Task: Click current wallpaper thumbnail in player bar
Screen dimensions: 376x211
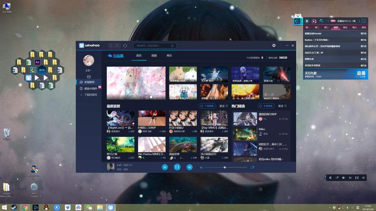Action: click(110, 167)
